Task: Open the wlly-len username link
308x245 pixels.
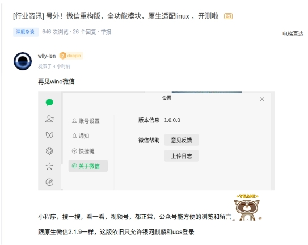Action: [x=47, y=56]
